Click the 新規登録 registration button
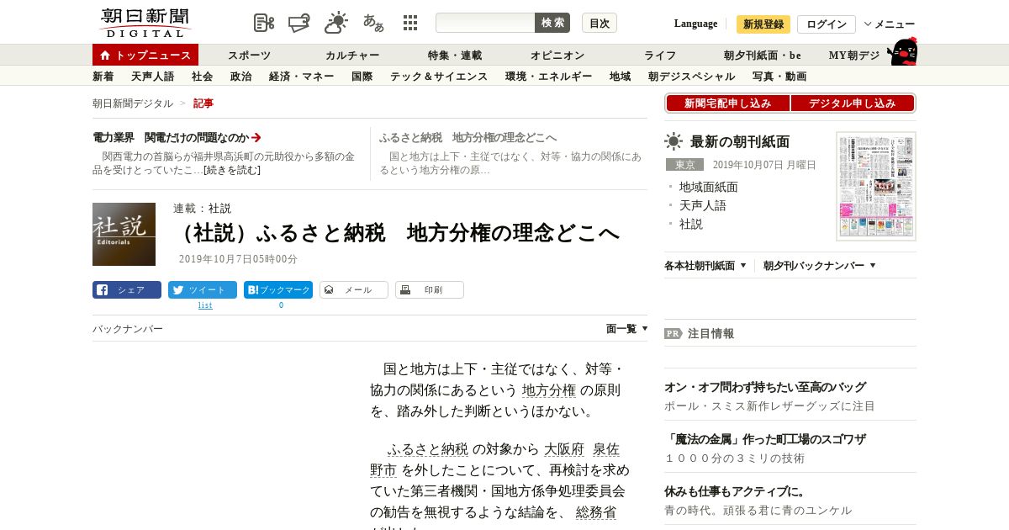Screen dimensions: 1009x530 [x=763, y=24]
